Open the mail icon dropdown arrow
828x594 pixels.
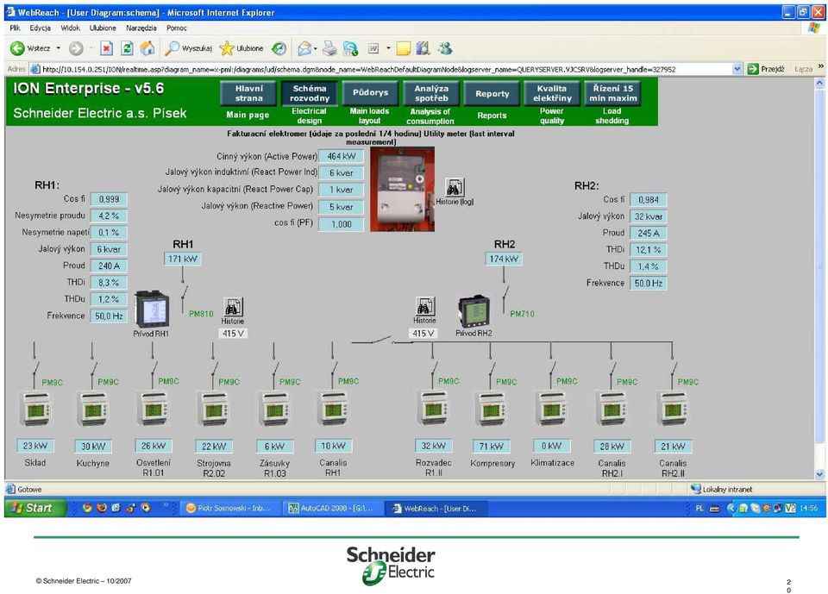click(x=316, y=48)
